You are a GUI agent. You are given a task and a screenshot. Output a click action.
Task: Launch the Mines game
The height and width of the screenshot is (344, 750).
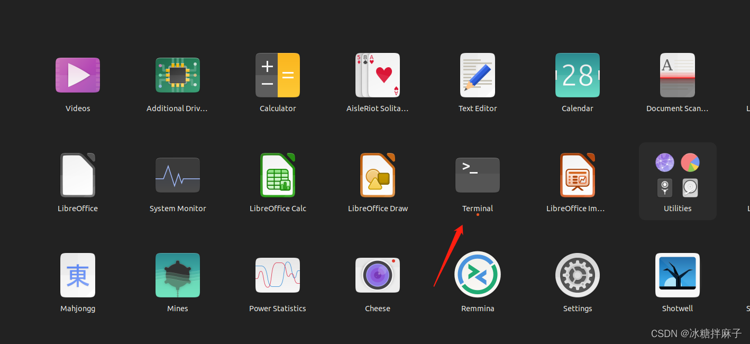pyautogui.click(x=177, y=275)
